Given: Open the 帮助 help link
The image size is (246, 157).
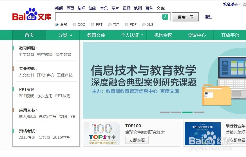Looking at the screenshot, I should pos(209,17).
